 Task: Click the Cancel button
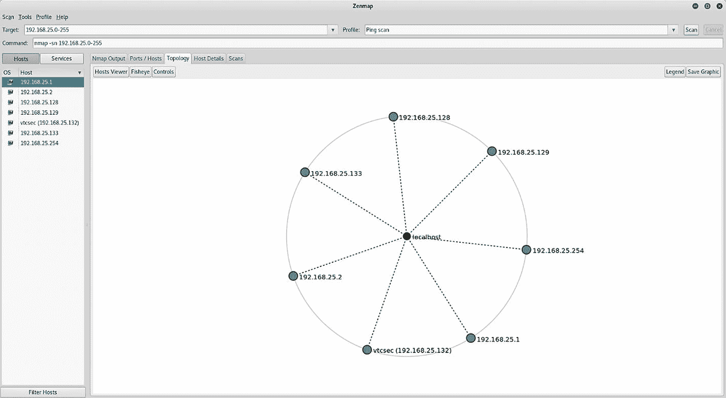(x=713, y=30)
